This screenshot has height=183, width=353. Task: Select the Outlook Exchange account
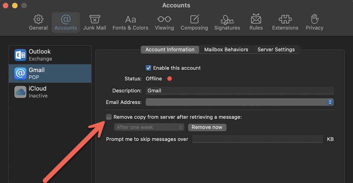(x=50, y=55)
